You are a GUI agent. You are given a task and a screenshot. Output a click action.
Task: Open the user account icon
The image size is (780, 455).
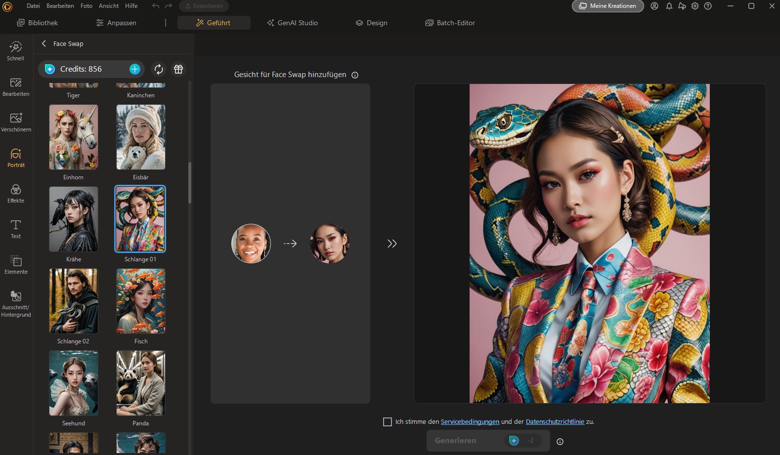(x=654, y=6)
